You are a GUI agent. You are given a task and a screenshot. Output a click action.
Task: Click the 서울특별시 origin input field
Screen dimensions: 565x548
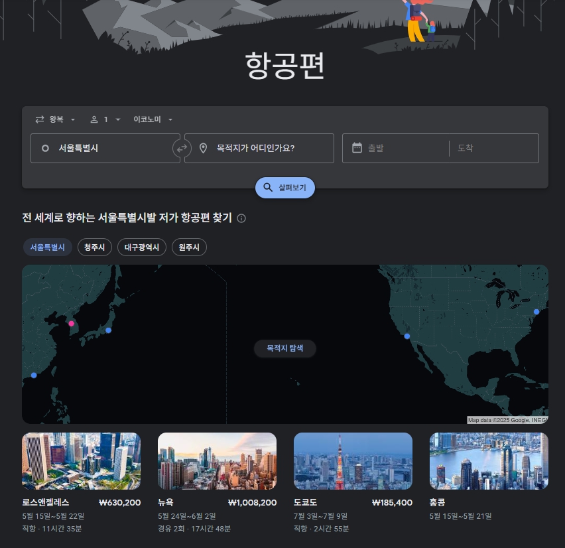(x=105, y=148)
